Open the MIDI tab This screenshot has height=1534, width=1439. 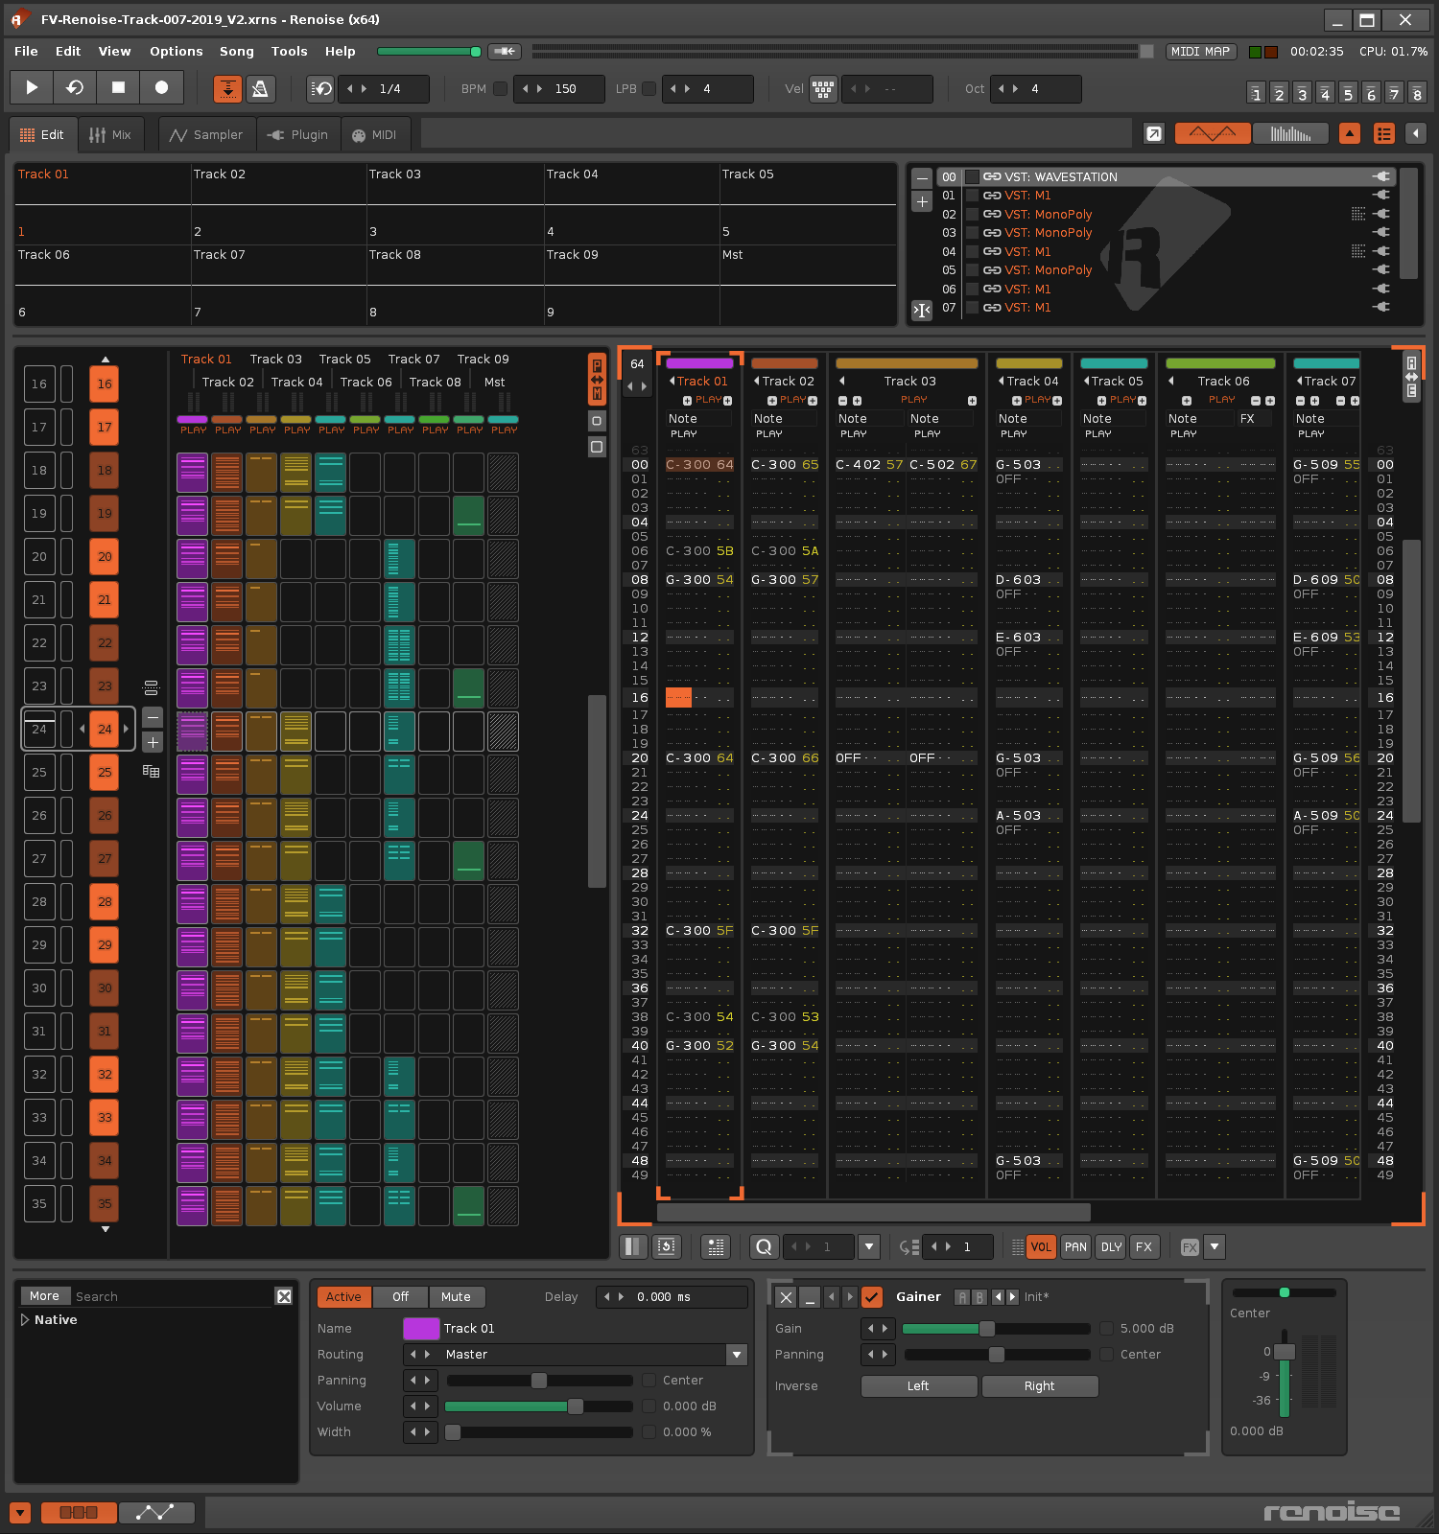[x=375, y=134]
